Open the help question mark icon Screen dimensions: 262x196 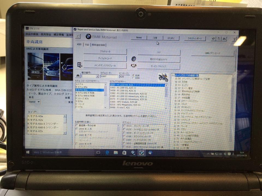click(234, 39)
